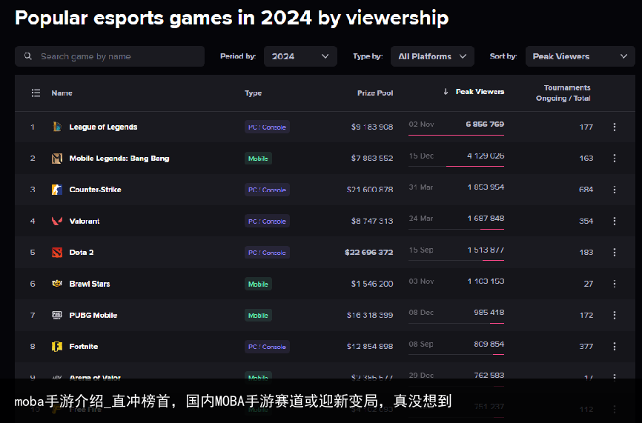Viewport: 642px width, 423px height.
Task: Click Brawl Stars peak viewers 1 103 153
Action: 486,281
